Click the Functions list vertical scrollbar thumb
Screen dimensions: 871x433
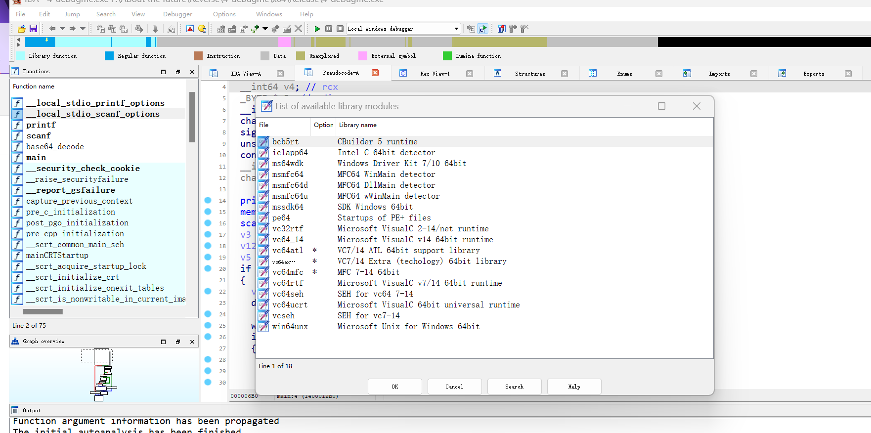click(192, 117)
